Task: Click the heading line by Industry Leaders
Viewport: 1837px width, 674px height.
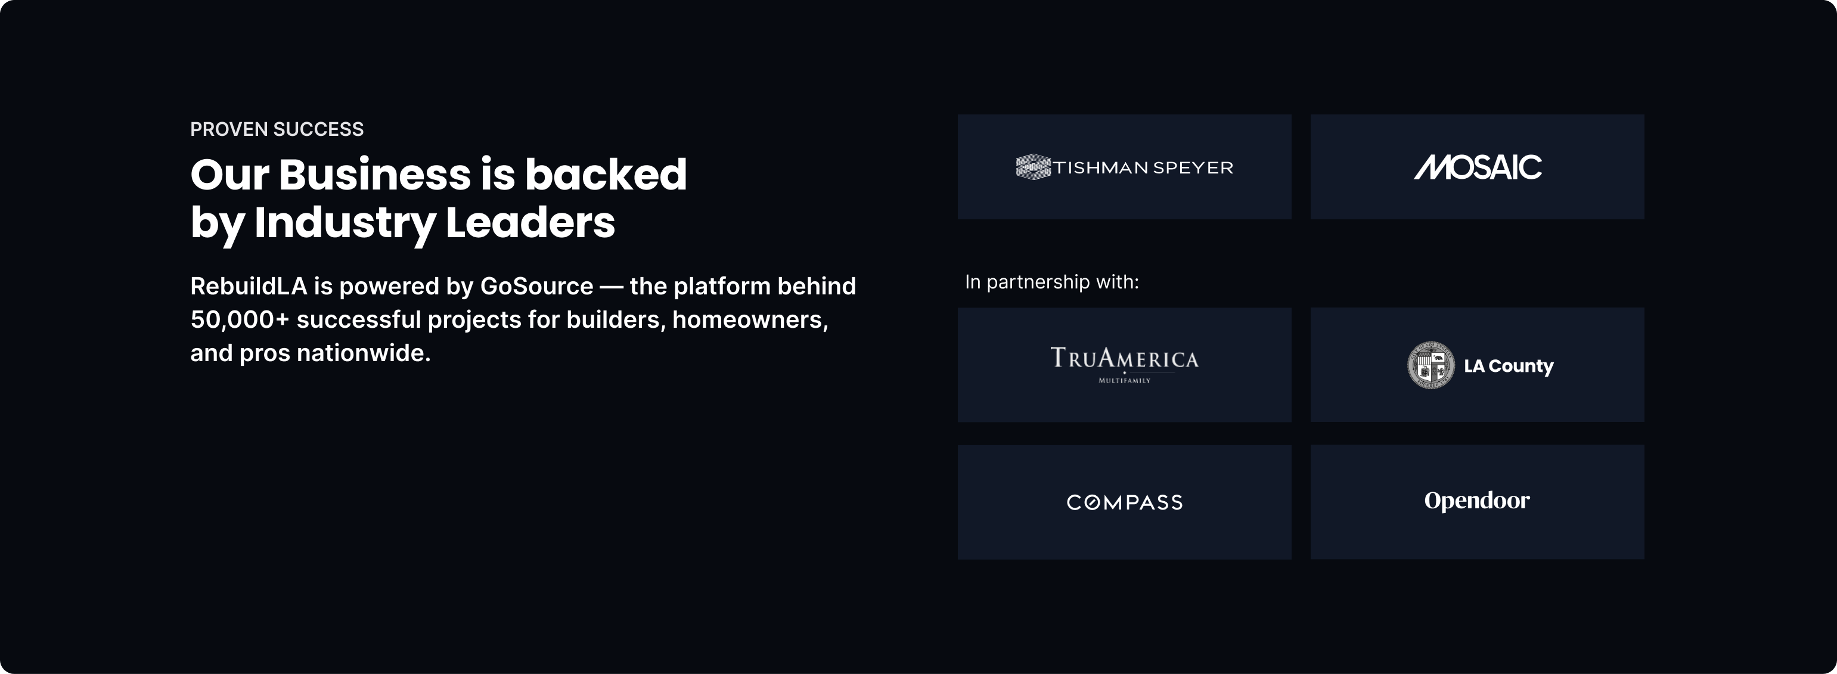Action: click(x=403, y=223)
